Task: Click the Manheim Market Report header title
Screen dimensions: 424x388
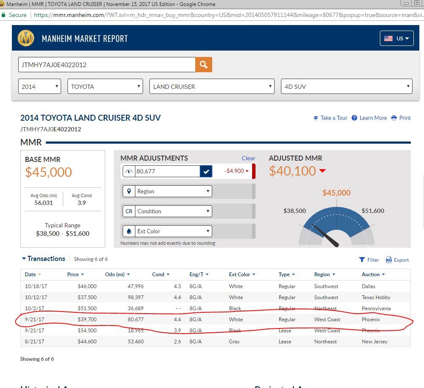Action: point(84,39)
